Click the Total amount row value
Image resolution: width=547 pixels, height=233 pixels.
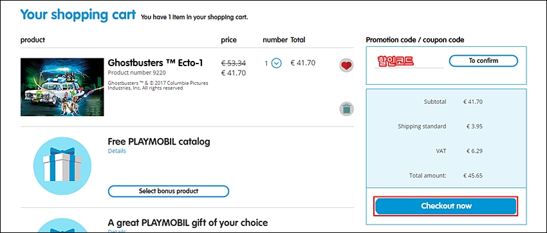tap(473, 176)
